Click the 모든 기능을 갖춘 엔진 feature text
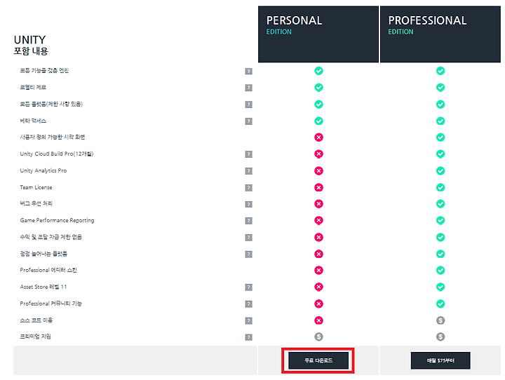 pyautogui.click(x=44, y=71)
